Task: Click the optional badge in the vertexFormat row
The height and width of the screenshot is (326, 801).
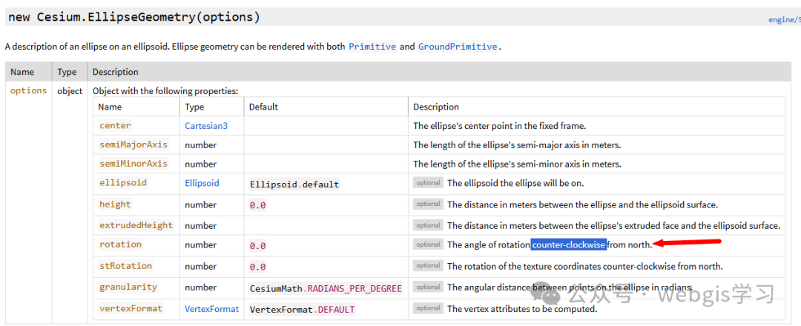Action: click(428, 308)
